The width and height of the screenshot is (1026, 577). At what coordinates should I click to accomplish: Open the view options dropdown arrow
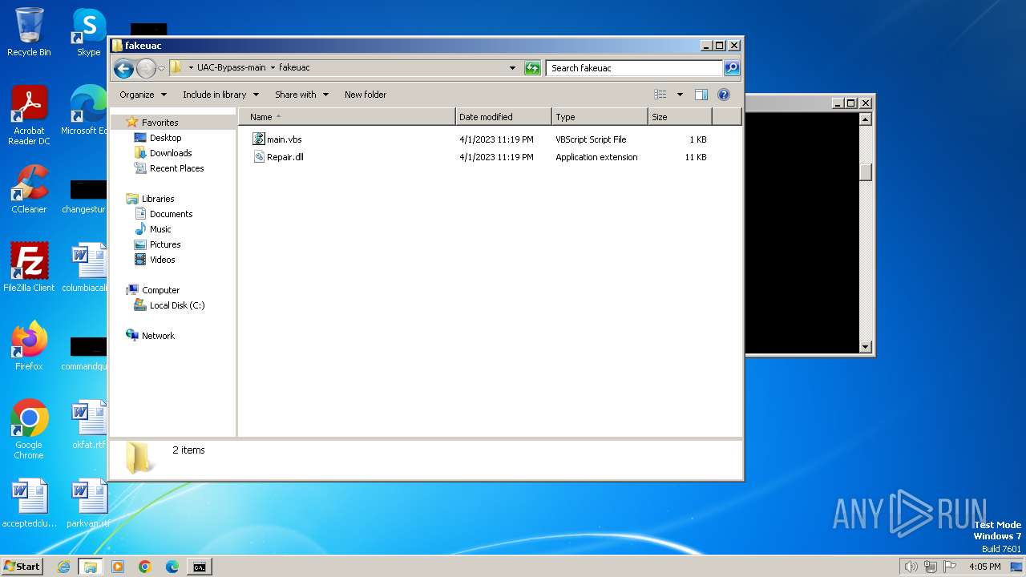[x=680, y=95]
